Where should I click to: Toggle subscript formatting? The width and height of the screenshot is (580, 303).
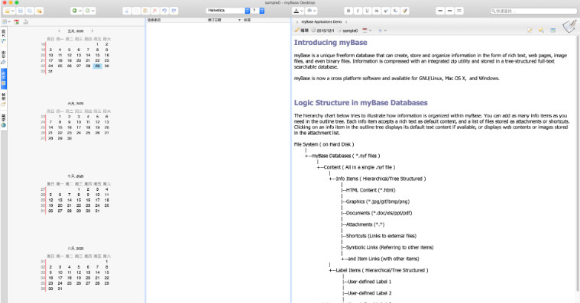click(395, 11)
